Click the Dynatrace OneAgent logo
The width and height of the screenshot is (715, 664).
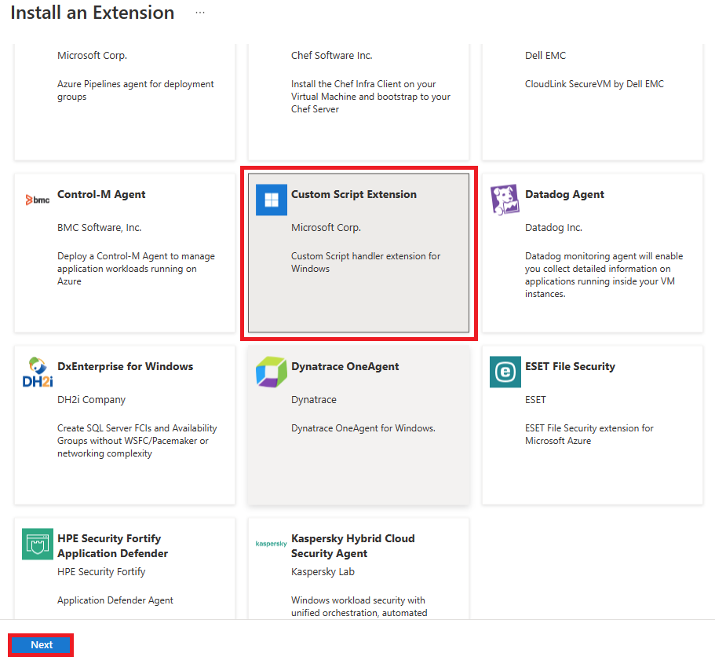point(272,372)
